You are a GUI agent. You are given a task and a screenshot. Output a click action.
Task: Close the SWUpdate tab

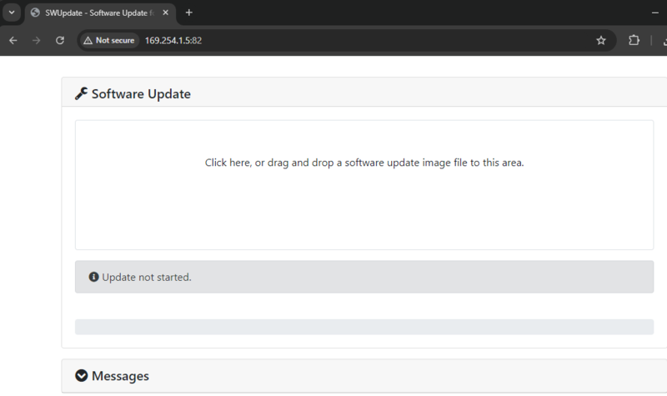(166, 13)
